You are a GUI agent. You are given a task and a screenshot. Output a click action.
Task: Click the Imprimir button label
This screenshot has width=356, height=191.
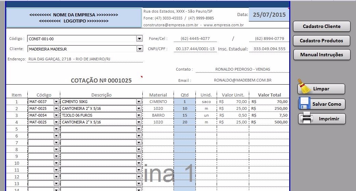pos(329,119)
